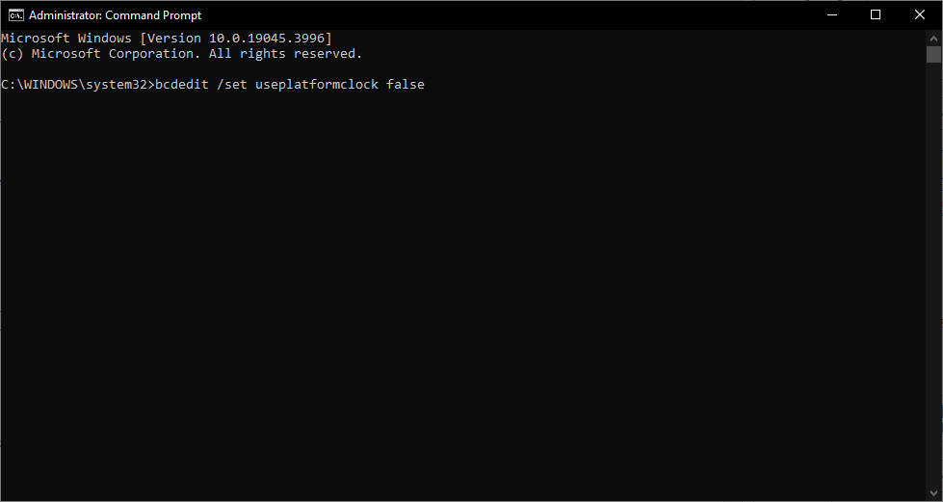
Task: Click the "/set" argument in the command
Action: click(x=231, y=85)
